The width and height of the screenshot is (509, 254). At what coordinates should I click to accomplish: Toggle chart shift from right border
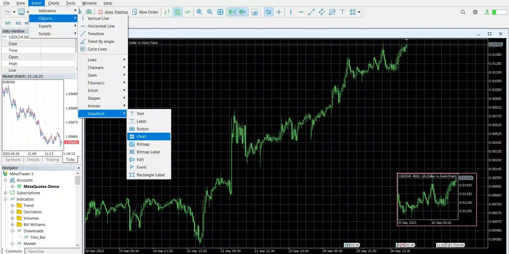coord(243,12)
